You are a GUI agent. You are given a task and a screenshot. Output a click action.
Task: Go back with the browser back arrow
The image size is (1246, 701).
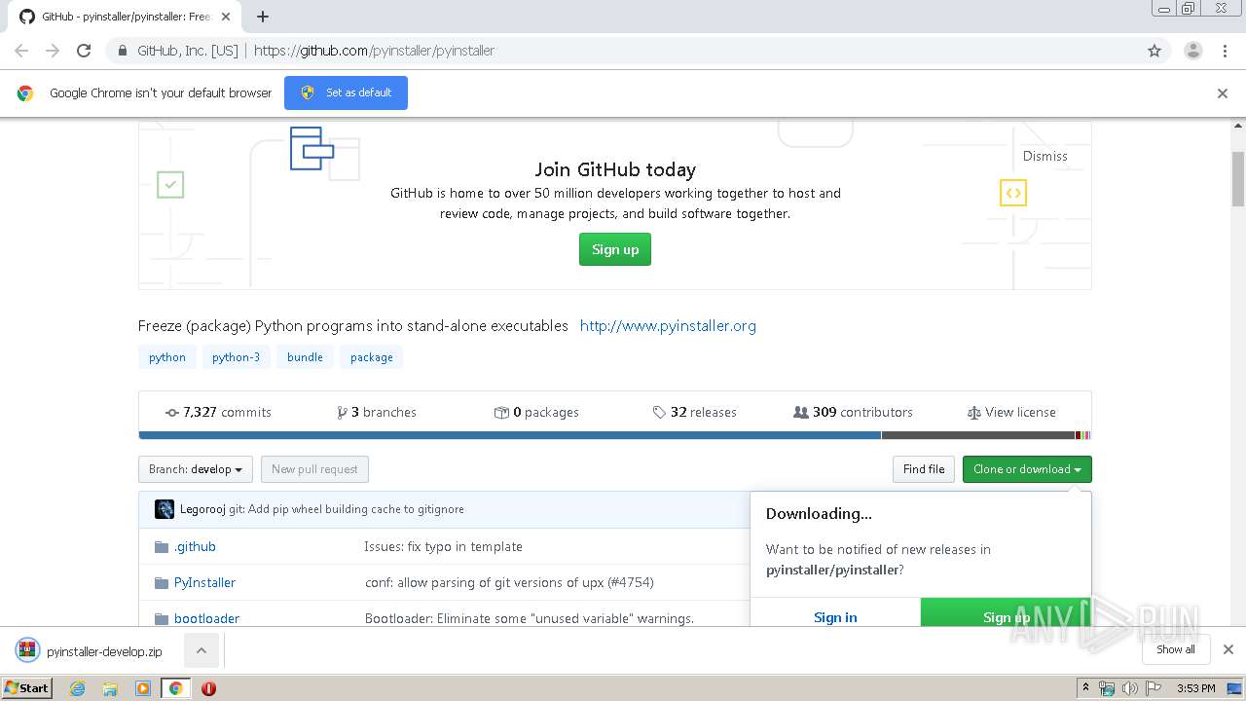coord(21,51)
